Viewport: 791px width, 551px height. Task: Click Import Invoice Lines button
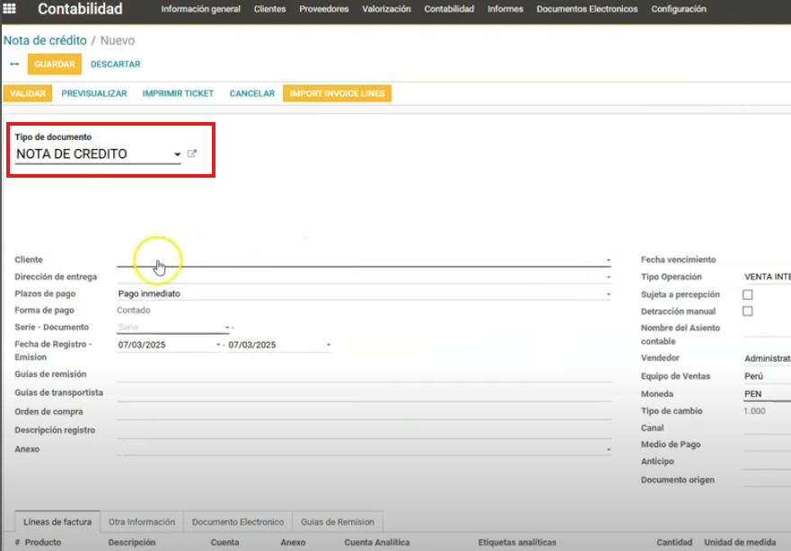(337, 93)
